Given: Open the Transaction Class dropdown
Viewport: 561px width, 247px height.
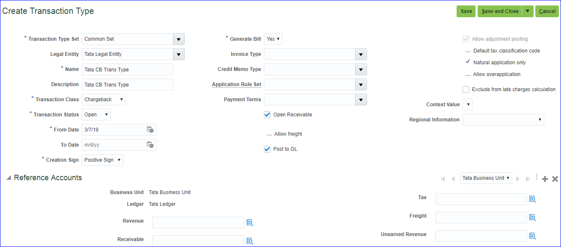Looking at the screenshot, I should pyautogui.click(x=121, y=100).
